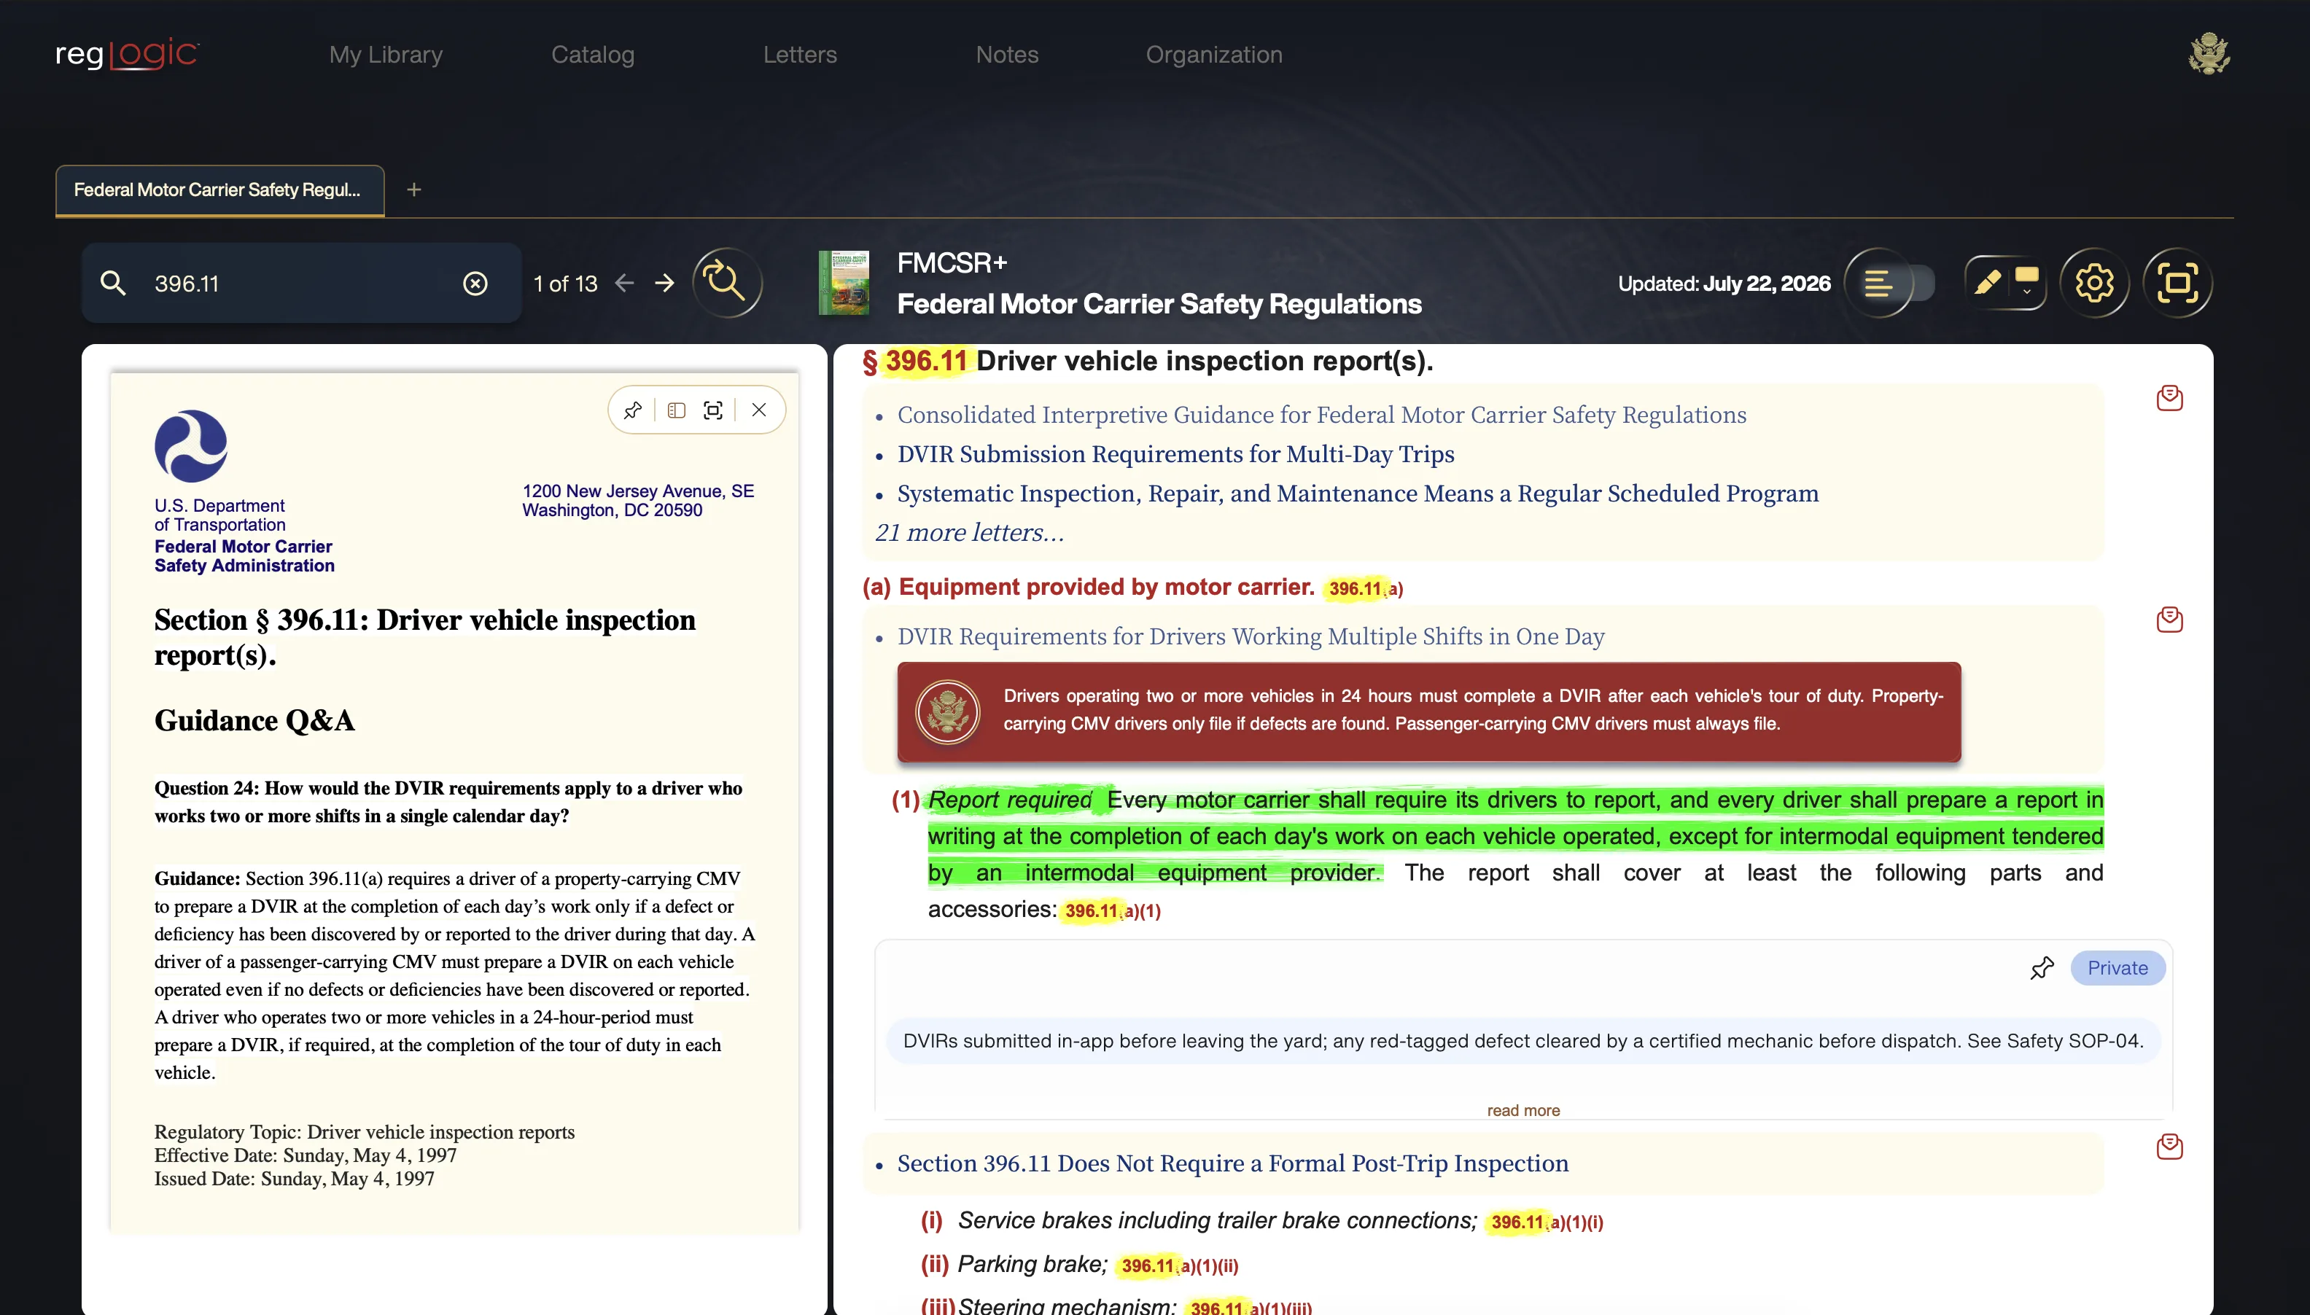The width and height of the screenshot is (2310, 1315).
Task: Click letters icon beside Consolidated Interpretive Guidance block
Action: [x=2169, y=397]
